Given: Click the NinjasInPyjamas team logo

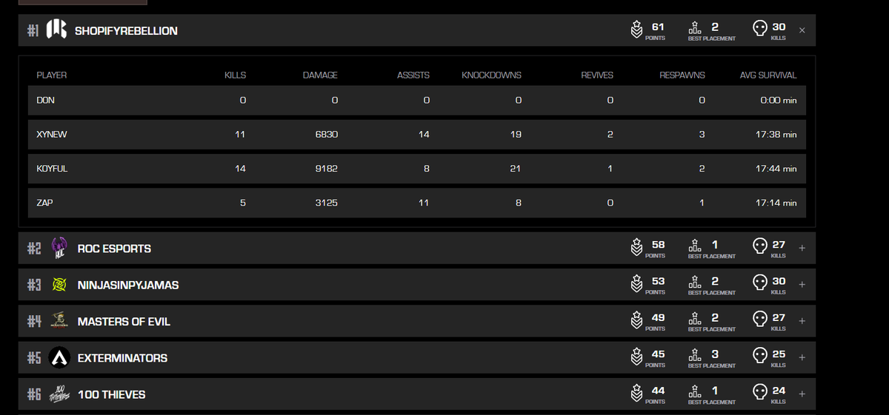Looking at the screenshot, I should tap(59, 285).
